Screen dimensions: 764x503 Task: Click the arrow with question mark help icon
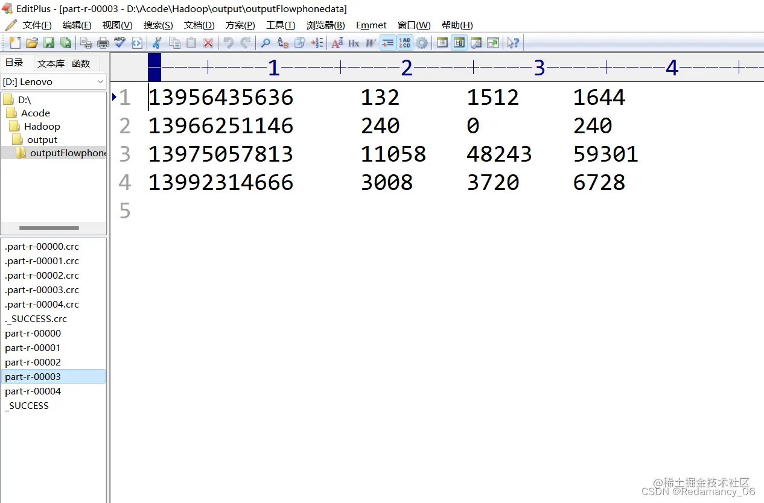click(513, 43)
